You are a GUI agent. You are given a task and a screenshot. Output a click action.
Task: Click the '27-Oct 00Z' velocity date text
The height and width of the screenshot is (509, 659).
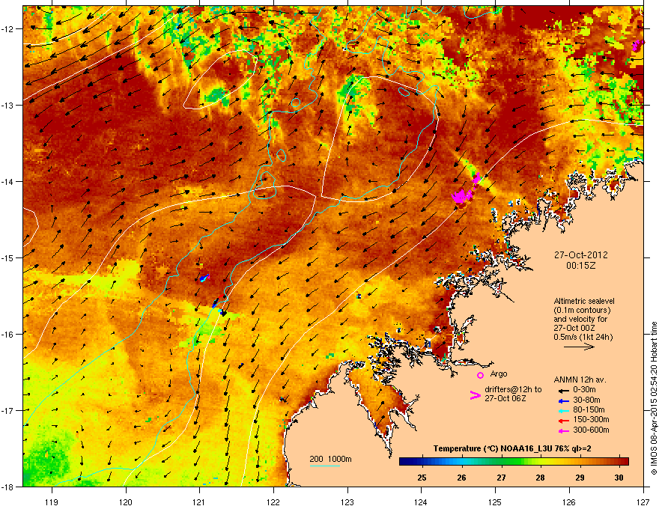574,328
